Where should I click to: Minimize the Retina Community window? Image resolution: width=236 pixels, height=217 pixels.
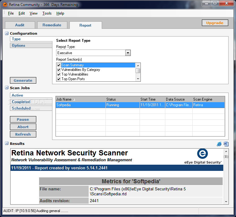click(x=207, y=3)
